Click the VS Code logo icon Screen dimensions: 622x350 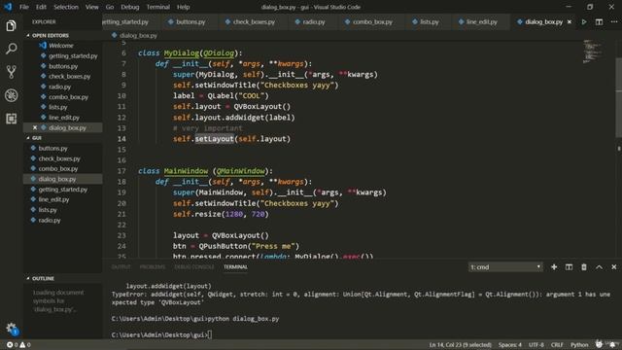tap(9, 7)
